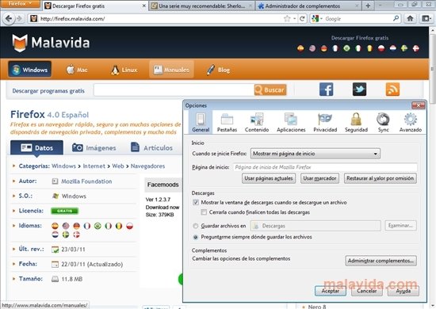This screenshot has height=309, width=436.
Task: Open Malavida Twitter page icon
Action: click(359, 90)
